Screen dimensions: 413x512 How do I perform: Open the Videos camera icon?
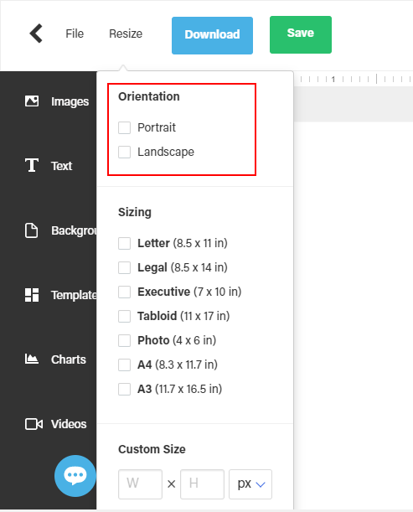point(34,424)
